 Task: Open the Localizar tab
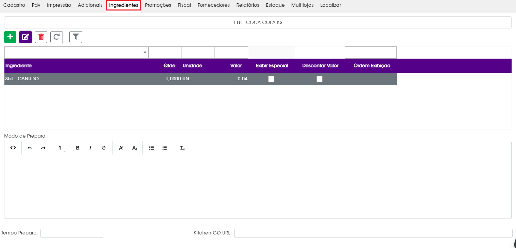(331, 5)
